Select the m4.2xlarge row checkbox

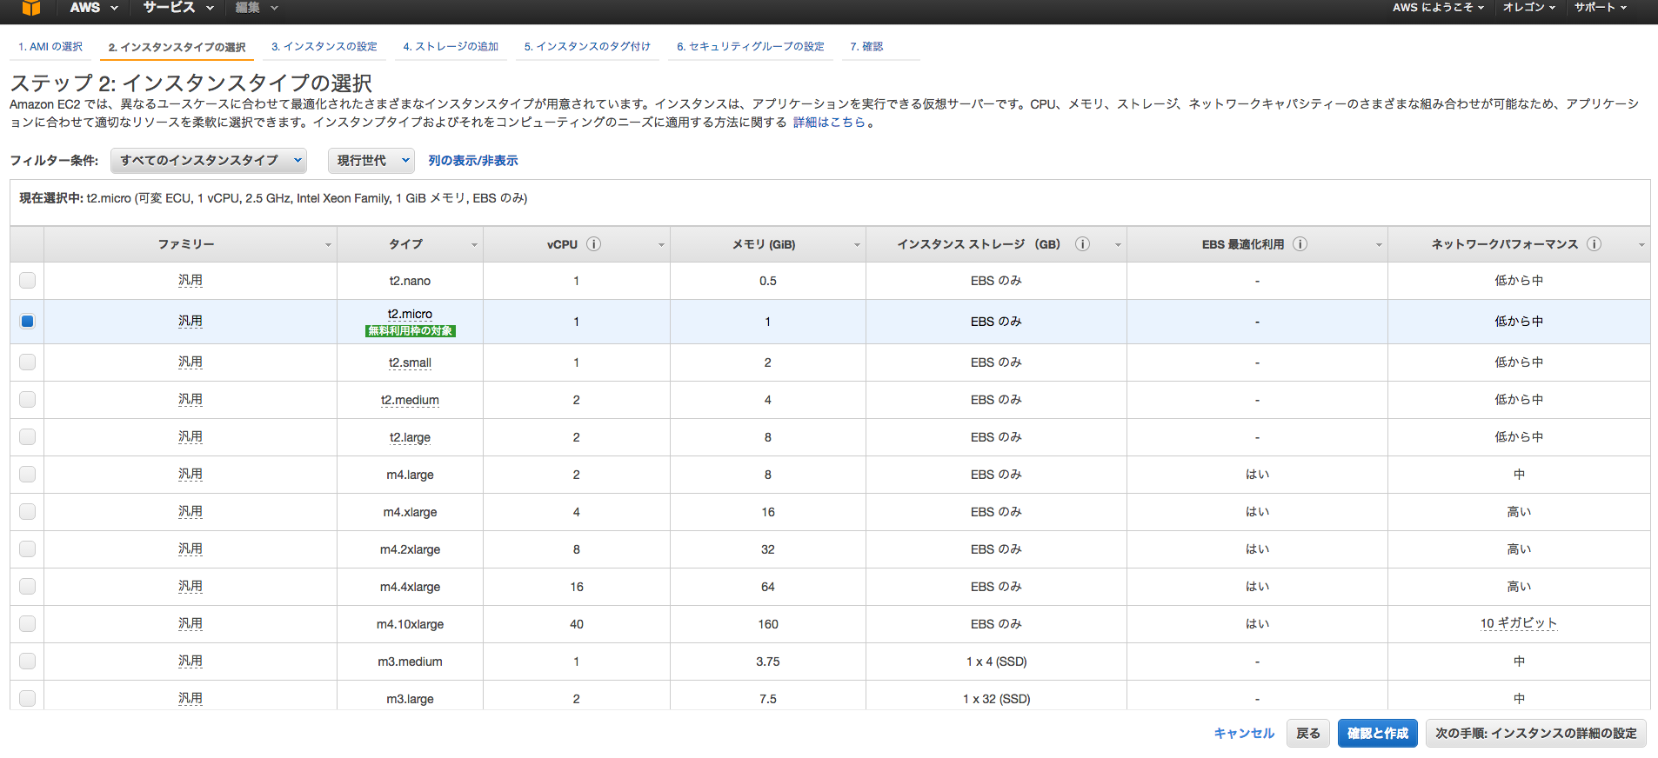coord(28,549)
